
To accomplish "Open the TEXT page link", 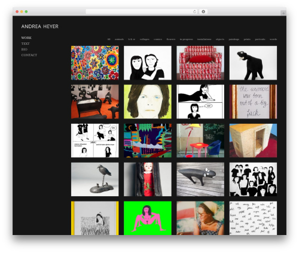I will click(25, 44).
